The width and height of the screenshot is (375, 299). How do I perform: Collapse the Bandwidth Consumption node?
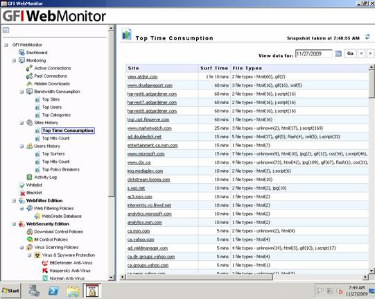pos(21,92)
